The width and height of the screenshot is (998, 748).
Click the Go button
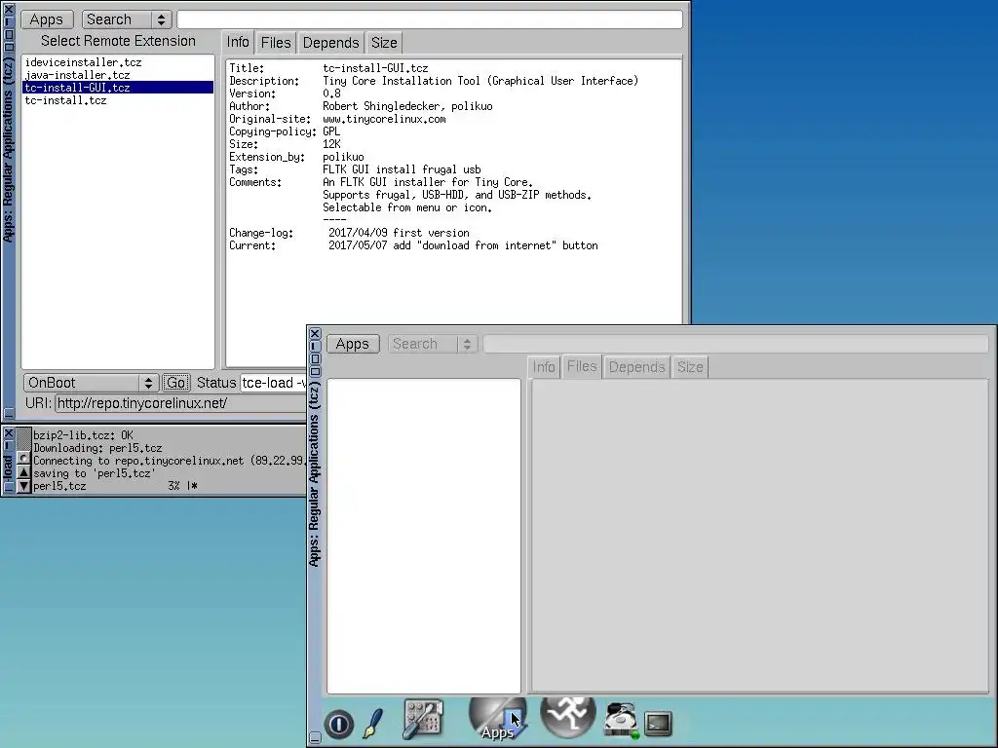click(x=176, y=383)
